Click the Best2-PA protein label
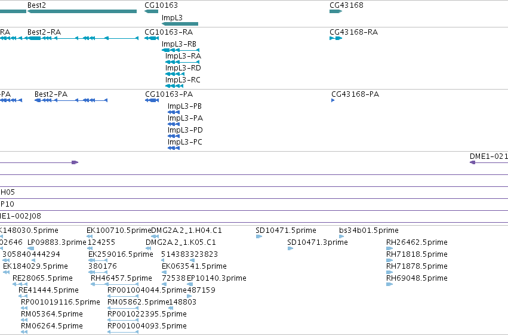Viewport: 508px width, 335px height. pos(51,94)
